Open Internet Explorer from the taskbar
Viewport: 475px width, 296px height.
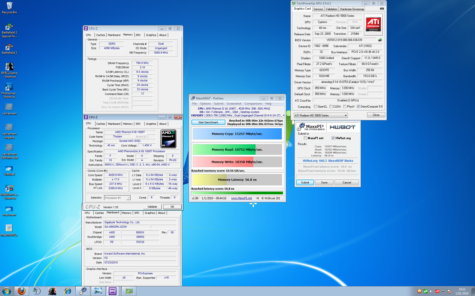tap(68, 291)
